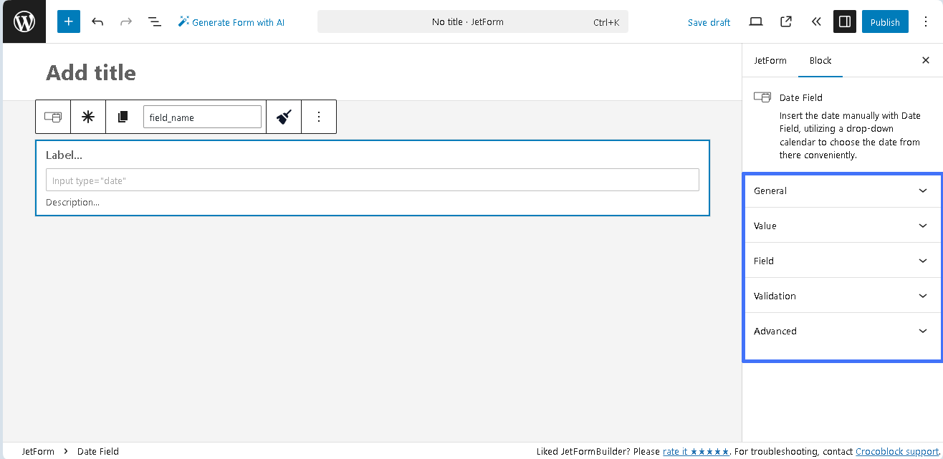Screen dimensions: 943x459
Task: Click the Redo arrow icon
Action: click(x=126, y=21)
